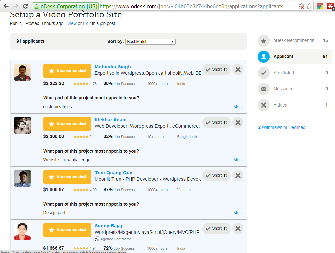The width and height of the screenshot is (335, 253).
Task: Go back with the browser back arrow
Action: [x=6, y=6]
